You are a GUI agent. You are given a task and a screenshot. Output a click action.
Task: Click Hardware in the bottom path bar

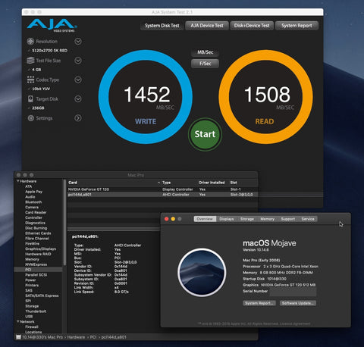(76, 337)
